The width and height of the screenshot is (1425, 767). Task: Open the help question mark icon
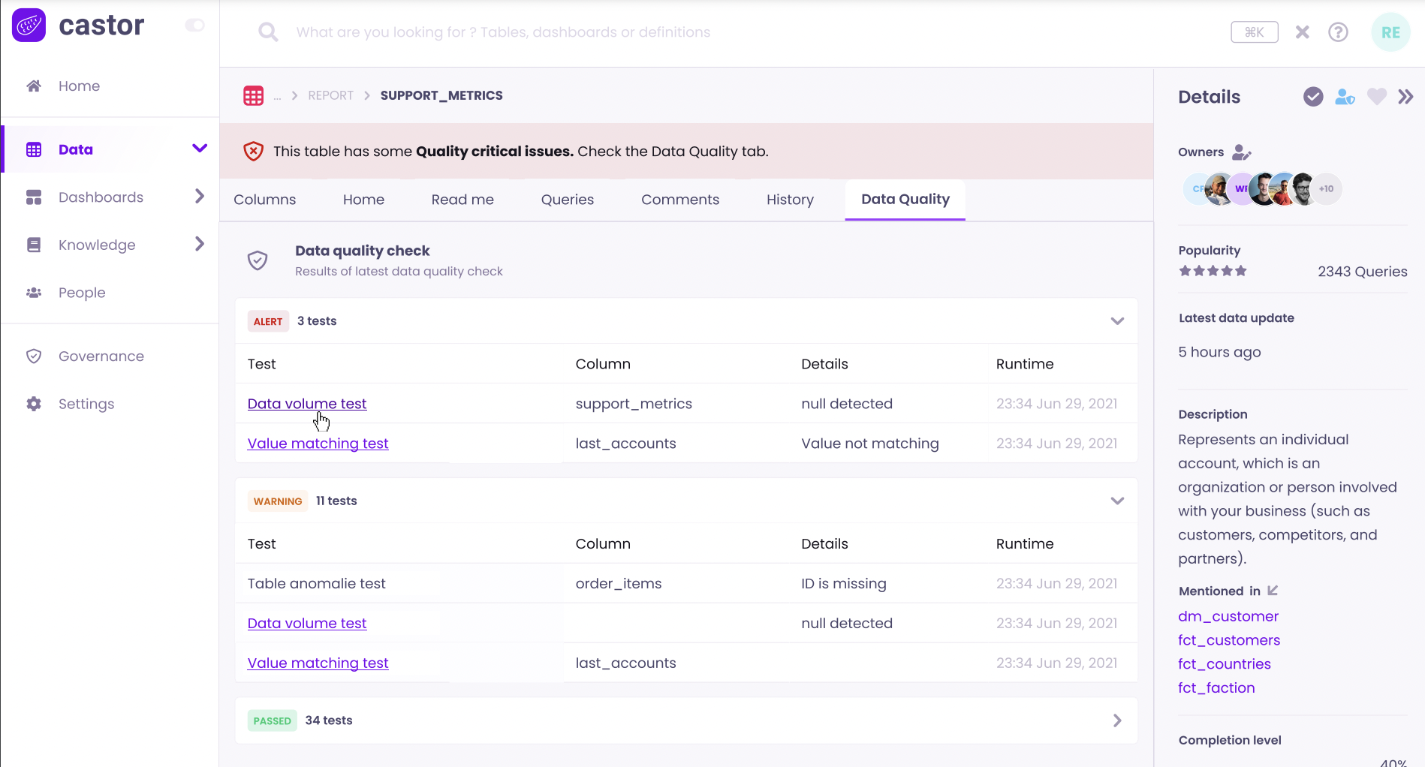point(1338,32)
